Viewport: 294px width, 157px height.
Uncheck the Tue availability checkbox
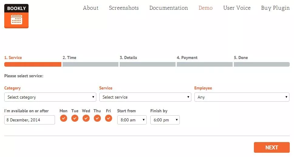pyautogui.click(x=75, y=118)
